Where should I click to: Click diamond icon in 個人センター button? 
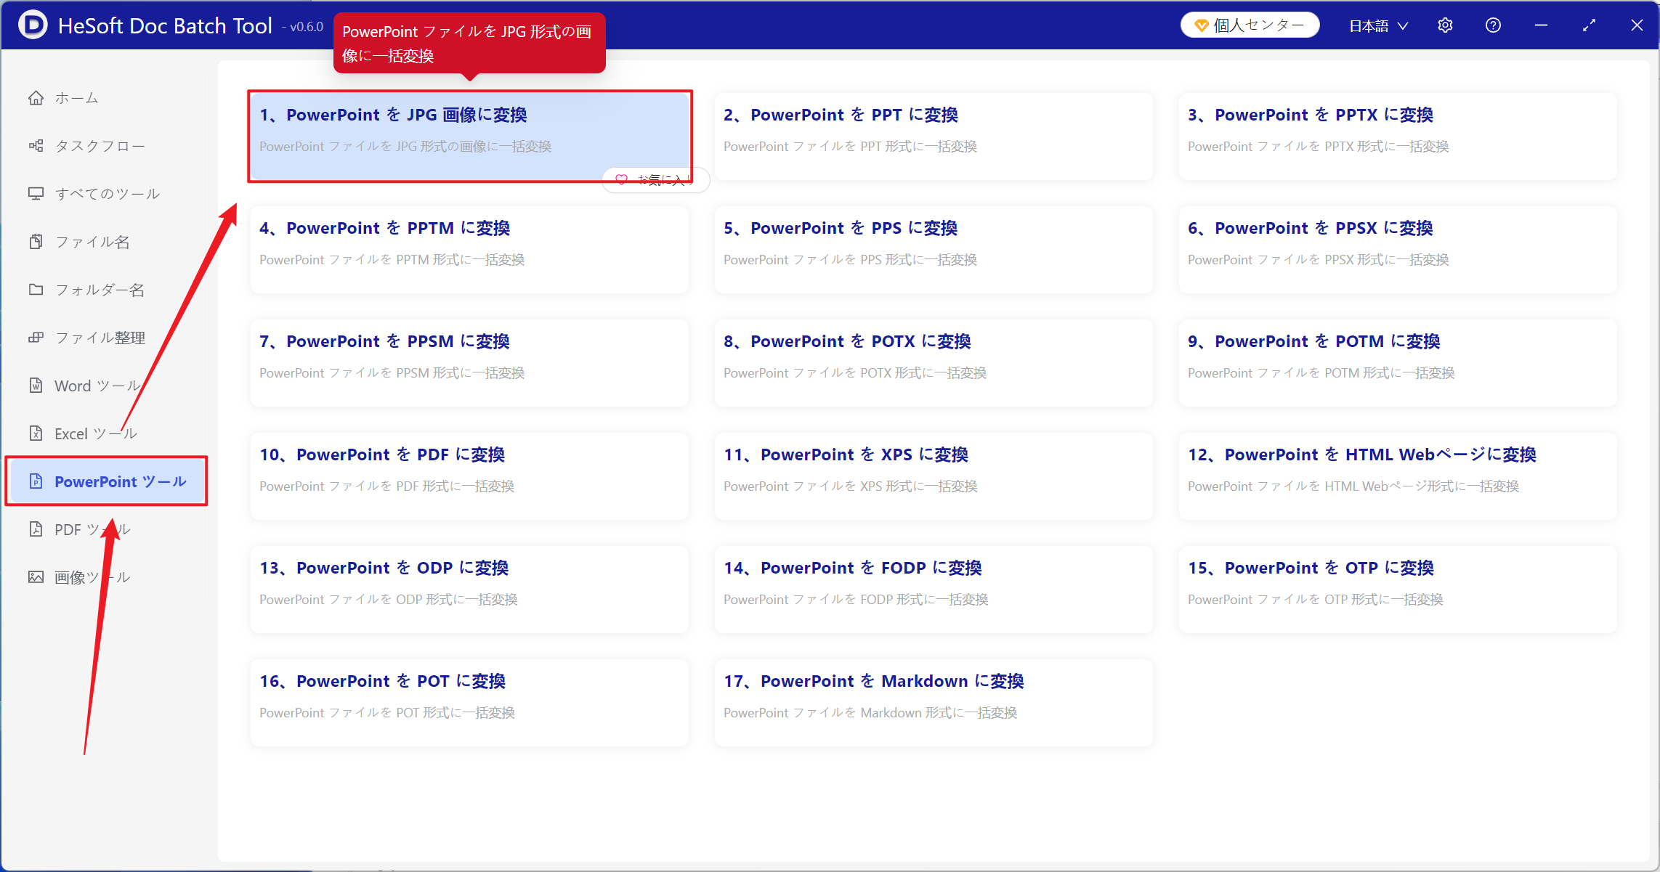point(1201,25)
